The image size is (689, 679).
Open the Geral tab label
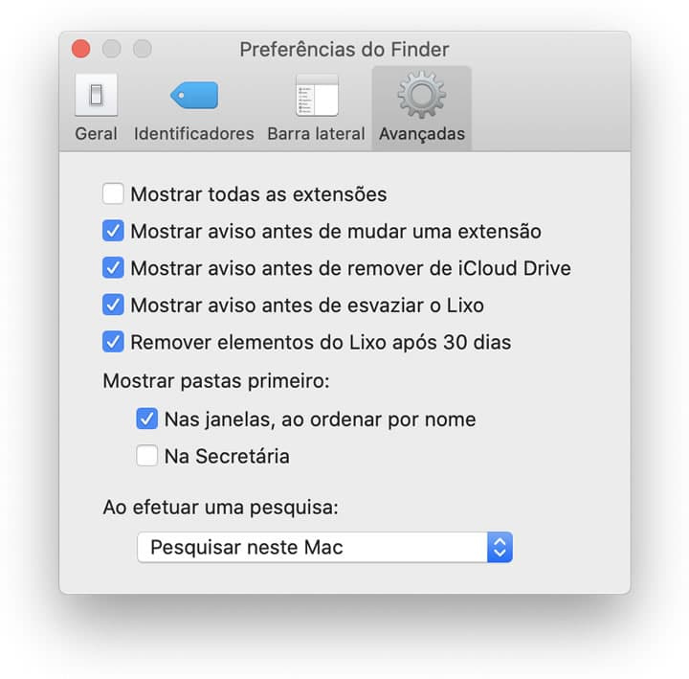click(96, 134)
